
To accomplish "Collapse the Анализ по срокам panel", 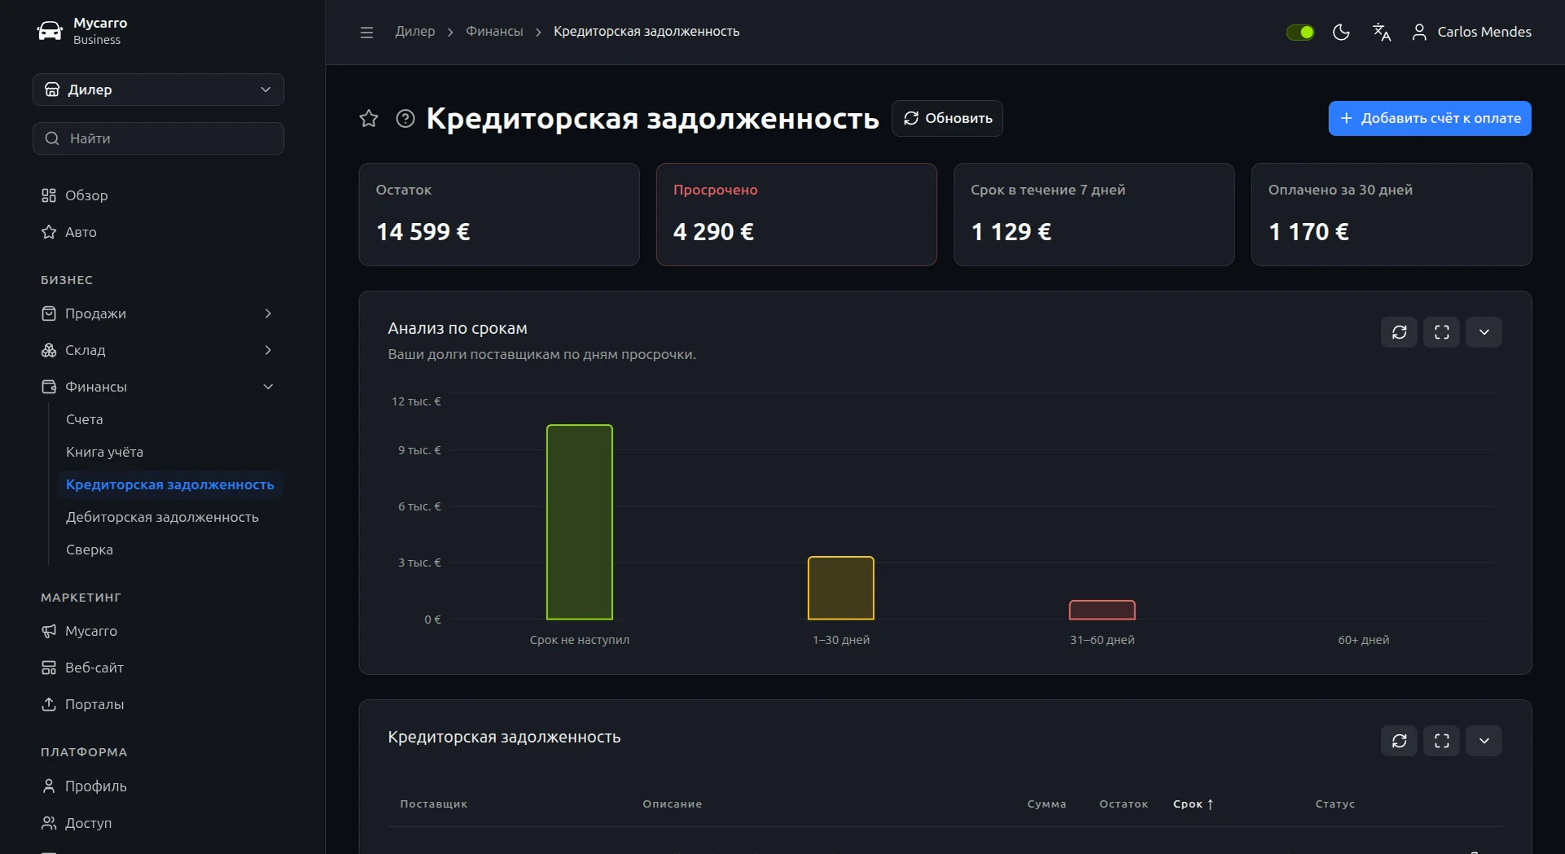I will pyautogui.click(x=1484, y=332).
